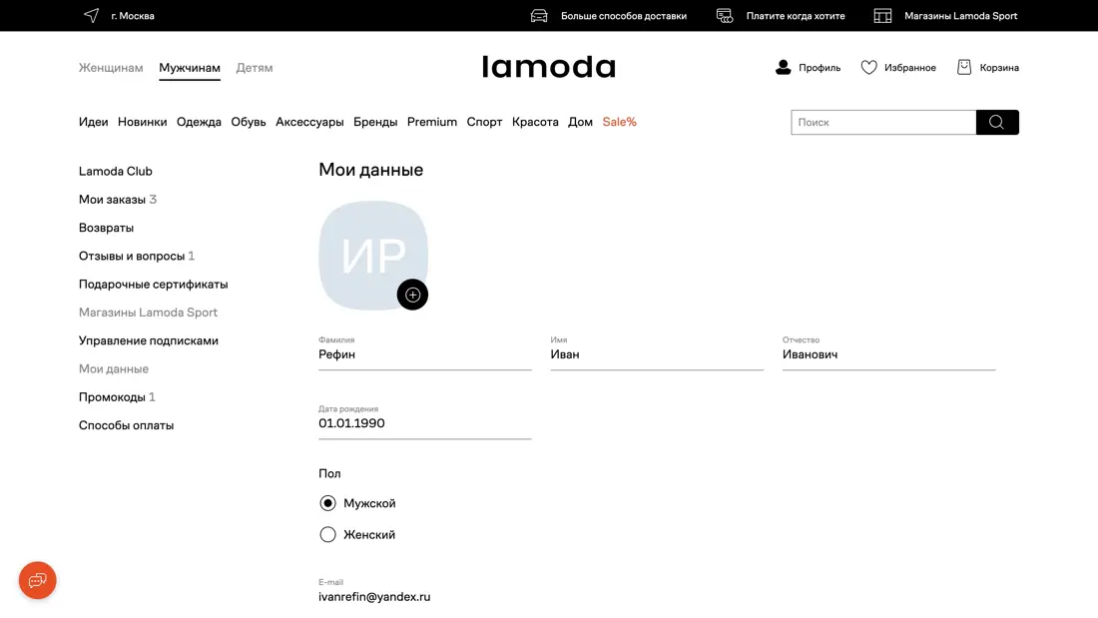This screenshot has height=618, width=1098.
Task: Go to Мои заказы in the sidebar
Action: pyautogui.click(x=112, y=200)
